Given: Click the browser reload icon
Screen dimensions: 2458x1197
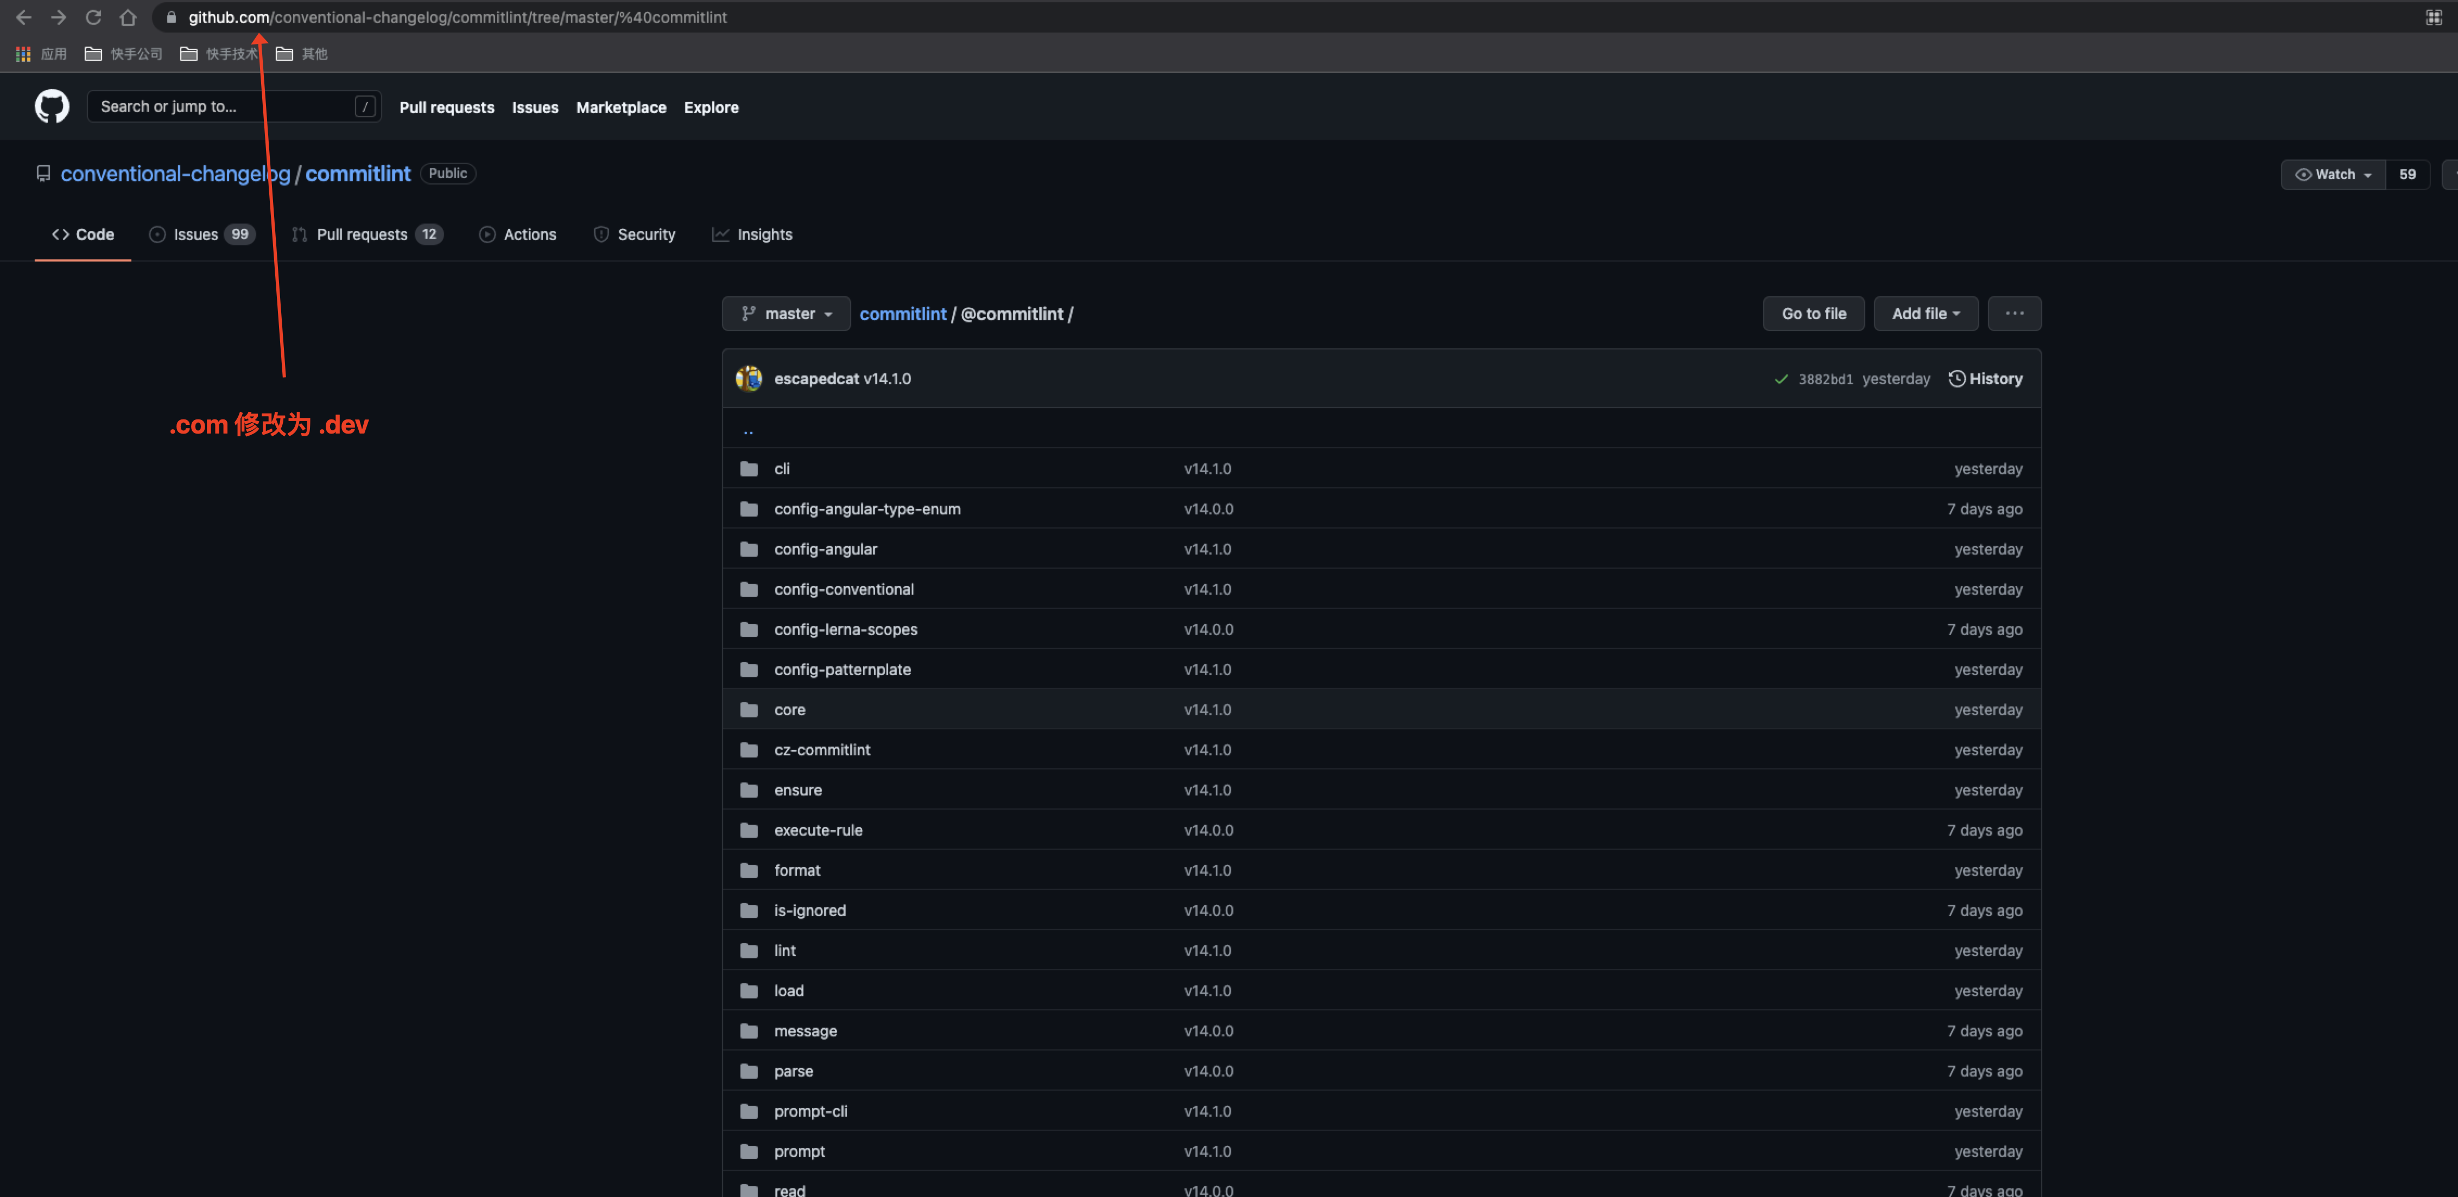Looking at the screenshot, I should (x=93, y=17).
